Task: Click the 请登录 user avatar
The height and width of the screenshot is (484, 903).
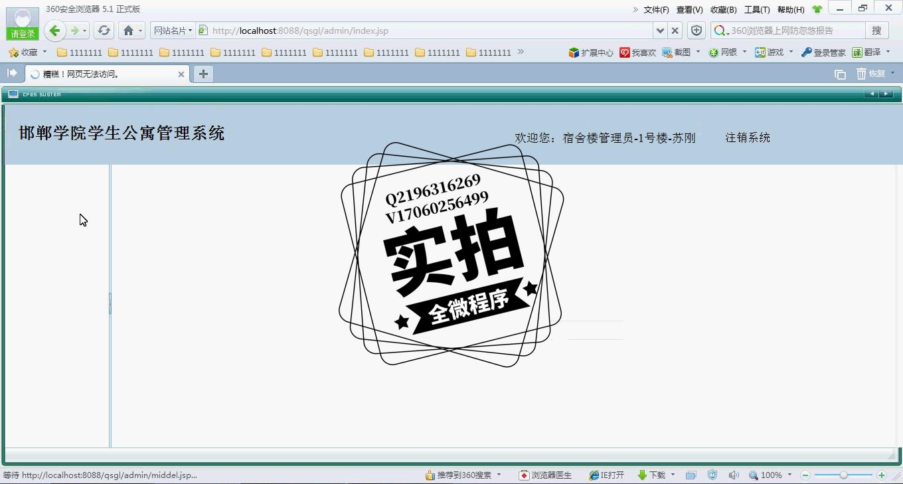Action: click(23, 24)
